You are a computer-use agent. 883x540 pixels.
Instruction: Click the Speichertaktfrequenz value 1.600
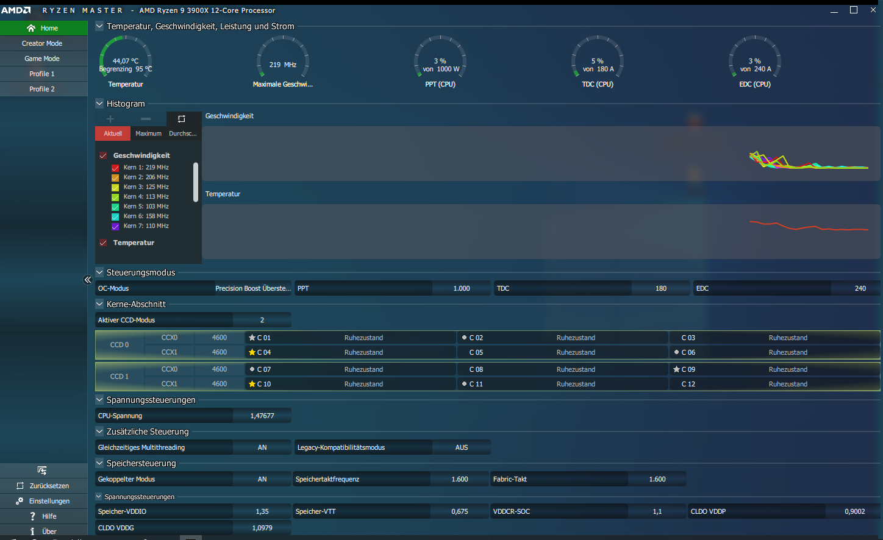coord(460,479)
